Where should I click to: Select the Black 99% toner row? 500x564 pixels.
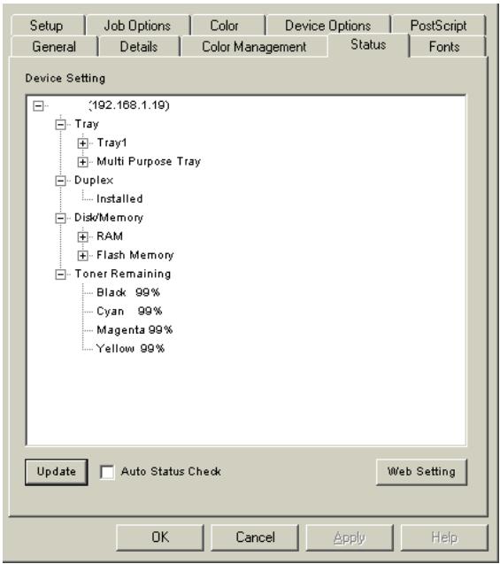128,292
